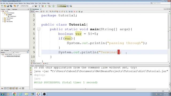The height and width of the screenshot is (96, 171).
Task: Click the Save All toolbar icon
Action: [11, 6]
